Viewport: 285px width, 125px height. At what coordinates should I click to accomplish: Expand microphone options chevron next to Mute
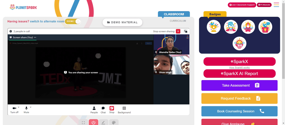[x=30, y=107]
